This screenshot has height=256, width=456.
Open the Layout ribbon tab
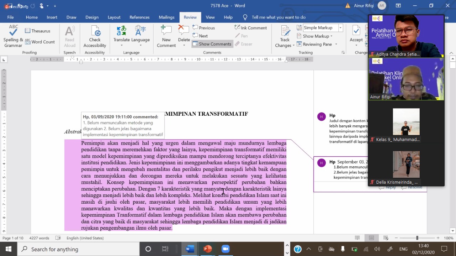(114, 17)
